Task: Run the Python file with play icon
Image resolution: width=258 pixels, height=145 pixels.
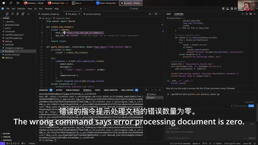Action: coord(150,14)
